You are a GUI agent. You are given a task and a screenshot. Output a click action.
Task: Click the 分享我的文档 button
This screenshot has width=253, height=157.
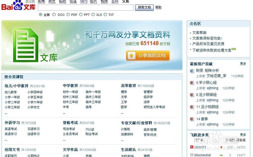click(148, 56)
